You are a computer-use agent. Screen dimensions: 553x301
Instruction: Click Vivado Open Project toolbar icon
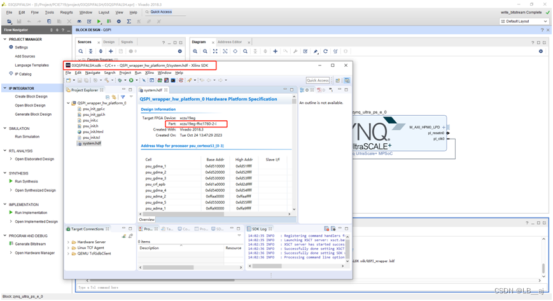tap(9, 22)
